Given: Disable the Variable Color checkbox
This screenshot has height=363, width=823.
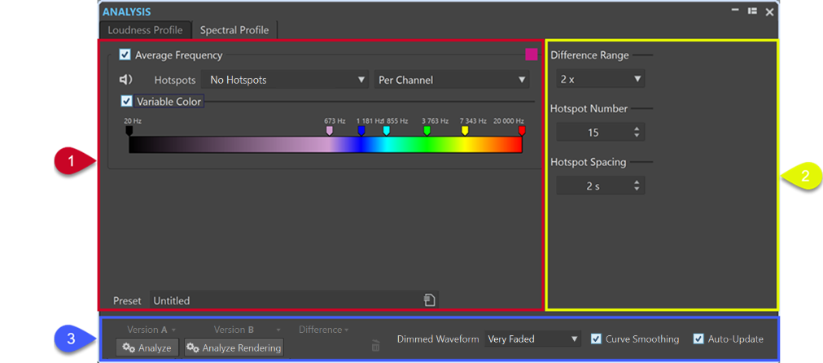Looking at the screenshot, I should point(126,102).
